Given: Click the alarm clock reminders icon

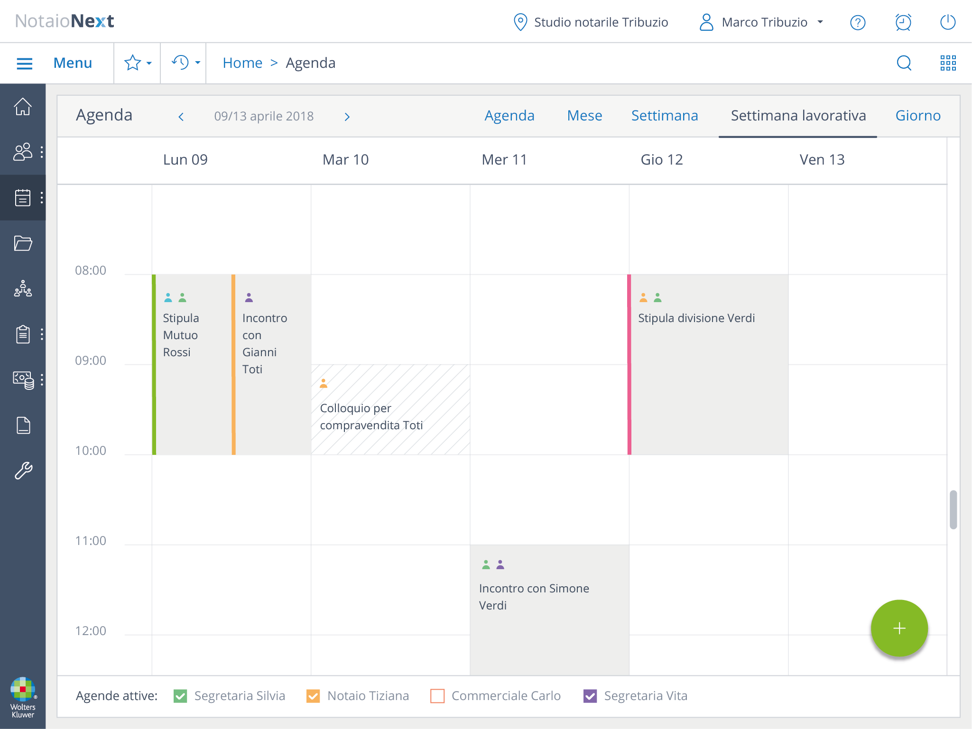Looking at the screenshot, I should point(903,22).
